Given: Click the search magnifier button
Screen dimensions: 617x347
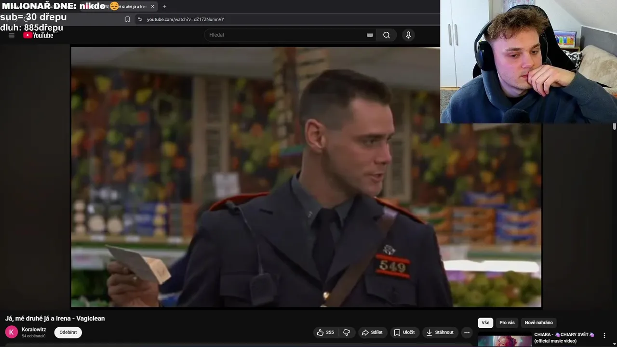Looking at the screenshot, I should click(x=387, y=35).
